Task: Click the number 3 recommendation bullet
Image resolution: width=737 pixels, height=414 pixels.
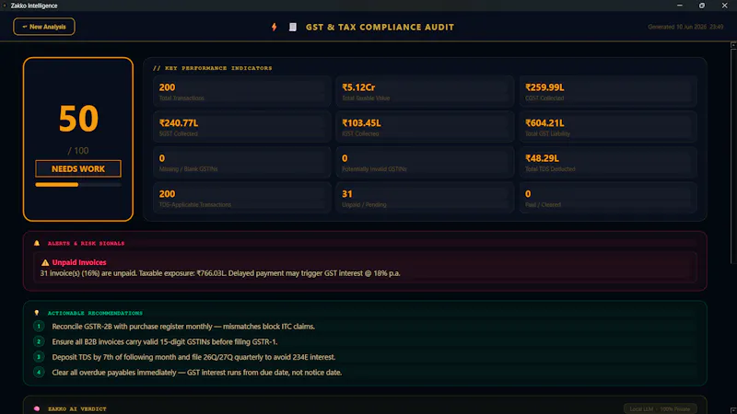Action: (x=39, y=357)
